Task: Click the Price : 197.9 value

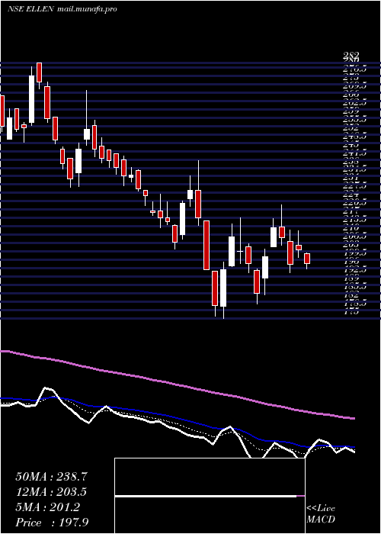Action: click(x=53, y=522)
